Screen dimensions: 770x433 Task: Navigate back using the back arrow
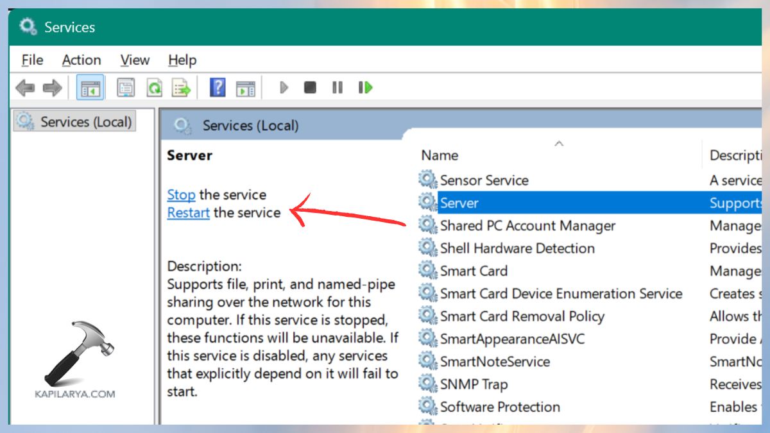point(25,87)
